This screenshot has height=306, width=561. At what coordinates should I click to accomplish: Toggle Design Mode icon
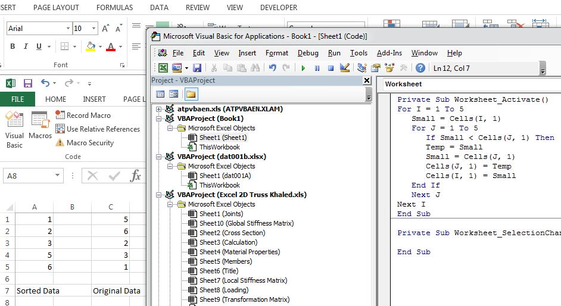pos(345,67)
